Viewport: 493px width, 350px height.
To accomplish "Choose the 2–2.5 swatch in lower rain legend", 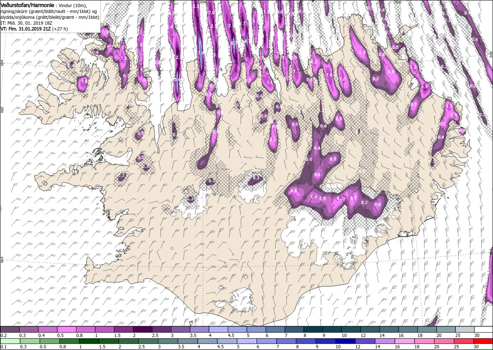I will (128, 341).
